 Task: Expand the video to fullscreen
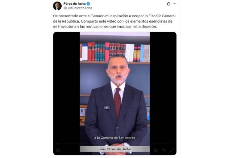(172, 150)
